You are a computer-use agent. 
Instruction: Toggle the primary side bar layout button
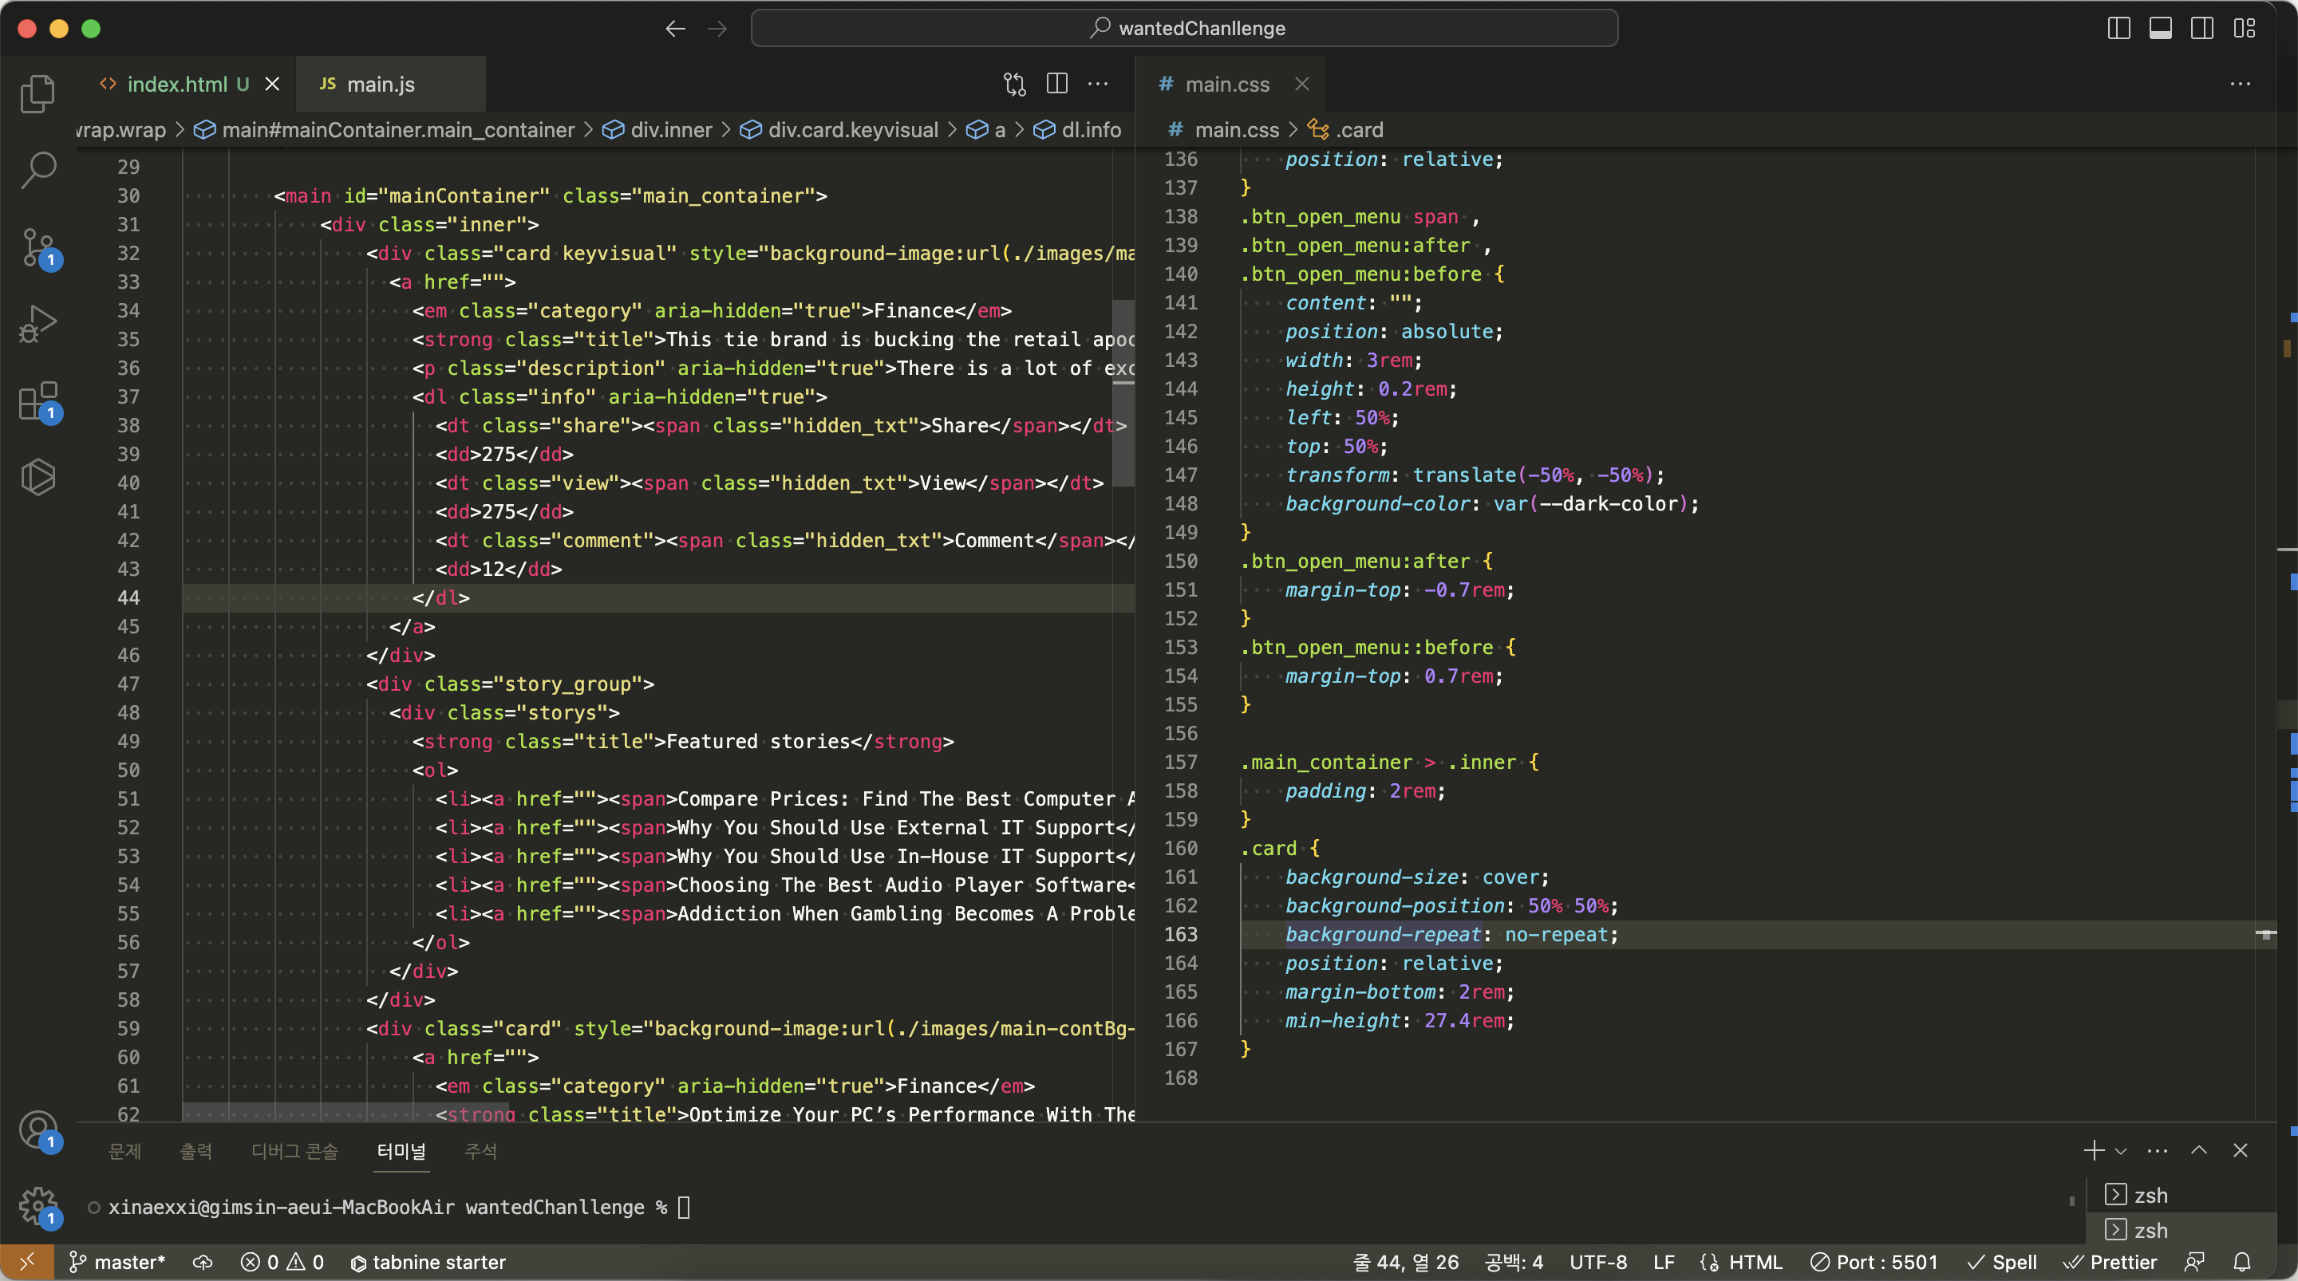[2118, 29]
